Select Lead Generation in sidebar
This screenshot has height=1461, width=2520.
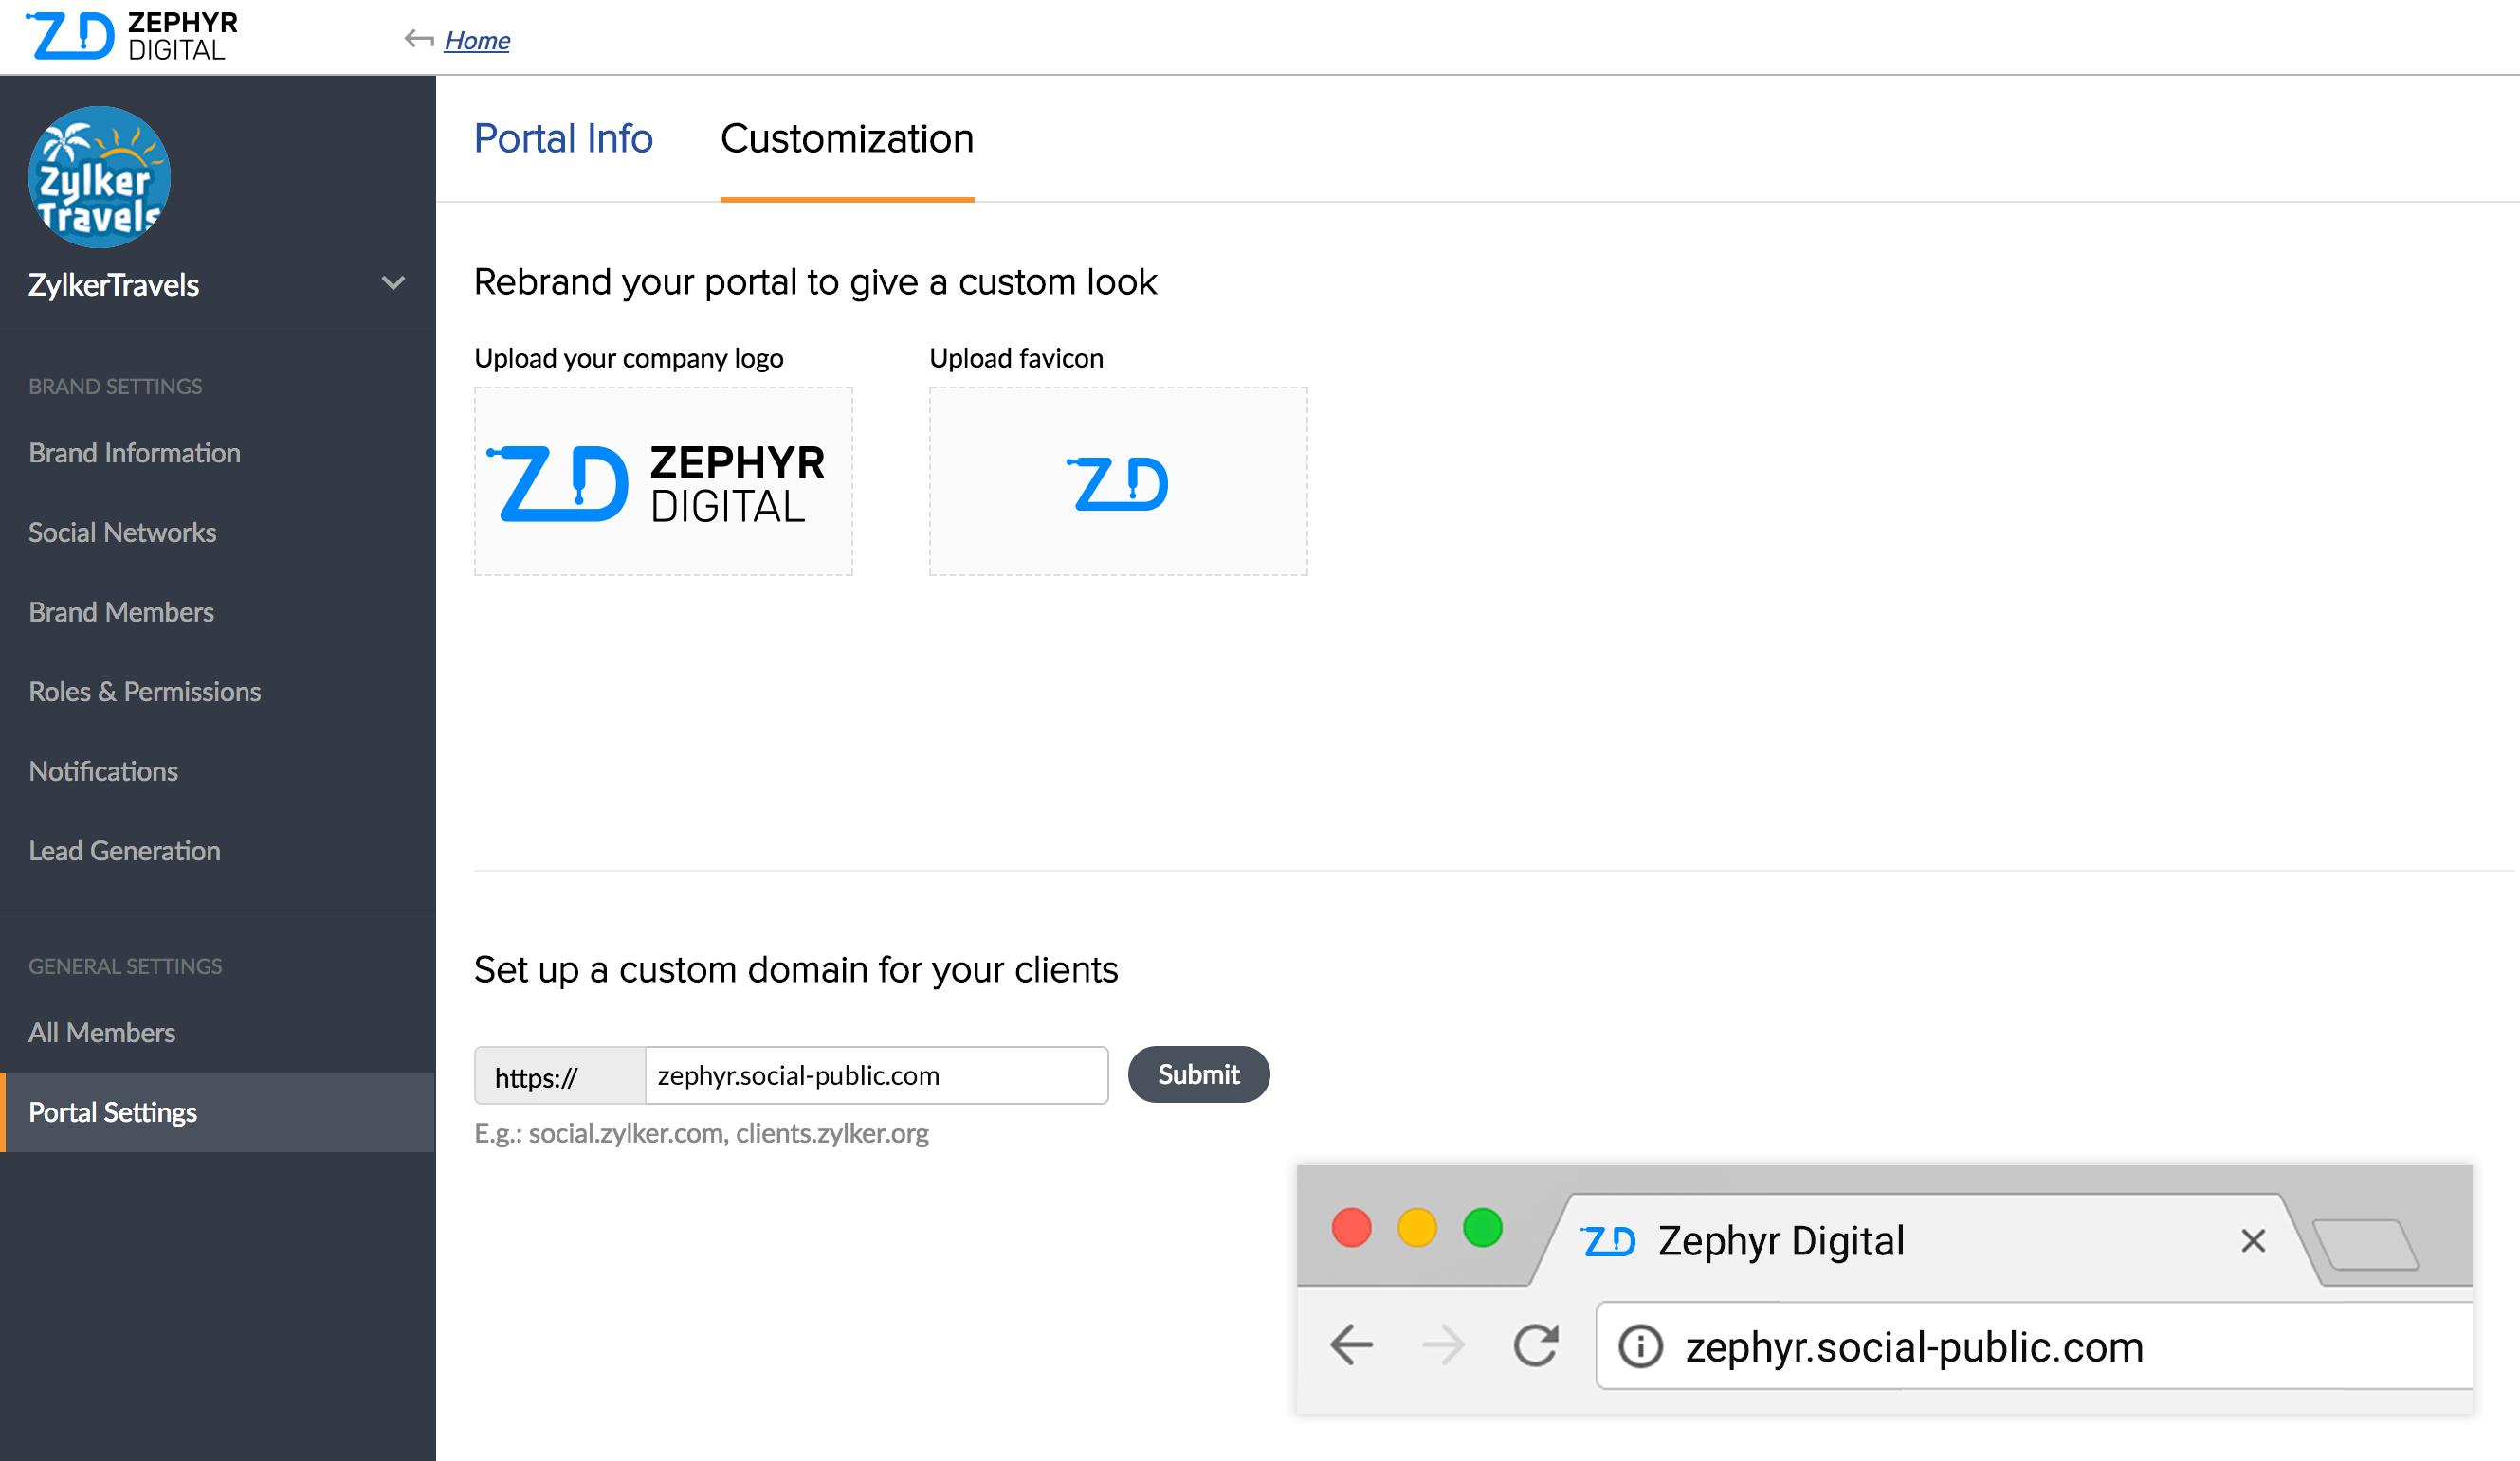click(125, 851)
